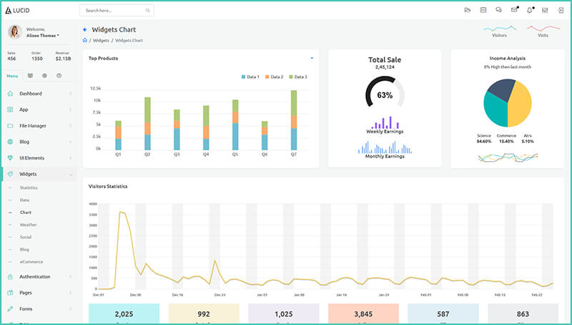The width and height of the screenshot is (572, 325).
Task: Toggle Data 1 series in chart legend
Action: [x=250, y=77]
